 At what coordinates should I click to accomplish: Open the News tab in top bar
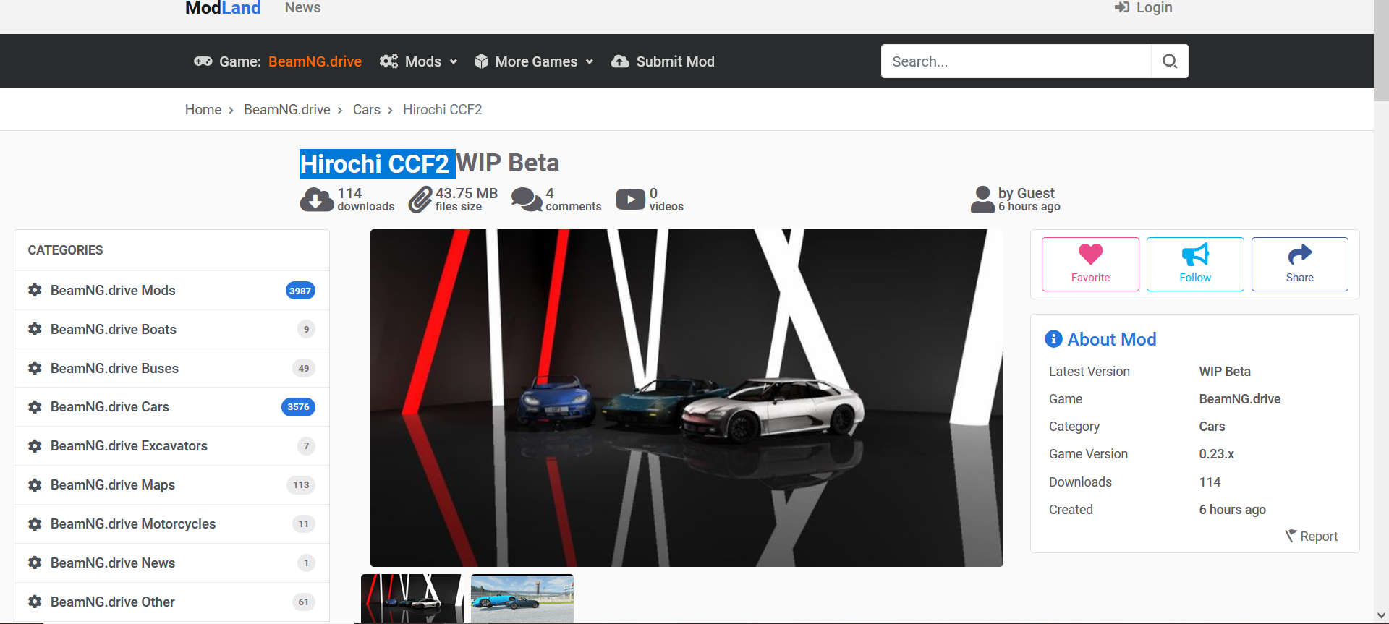pos(302,7)
